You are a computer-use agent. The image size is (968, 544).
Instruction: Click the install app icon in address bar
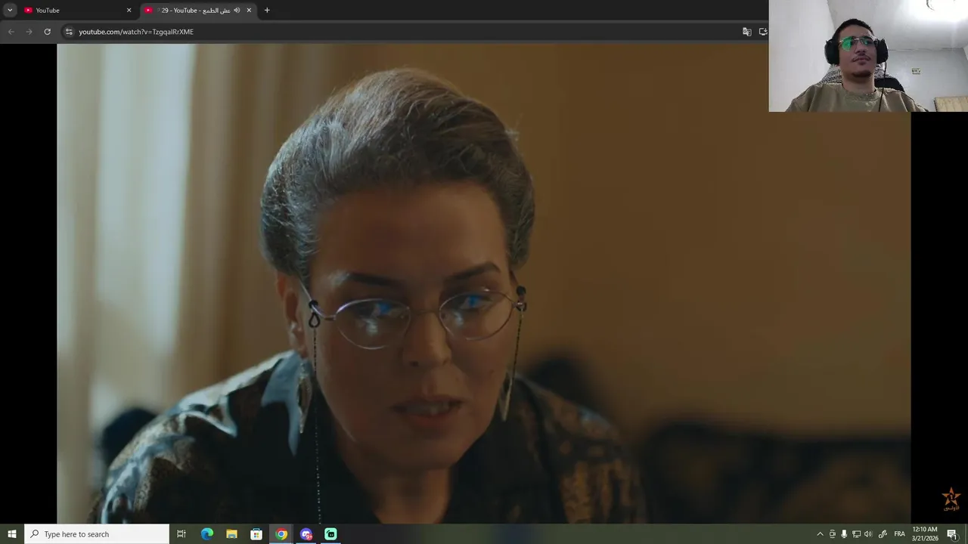(763, 32)
